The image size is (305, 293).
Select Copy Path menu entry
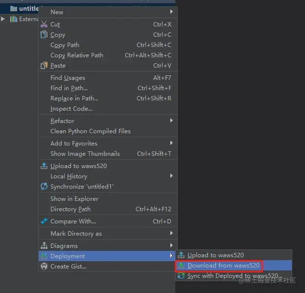click(x=108, y=45)
